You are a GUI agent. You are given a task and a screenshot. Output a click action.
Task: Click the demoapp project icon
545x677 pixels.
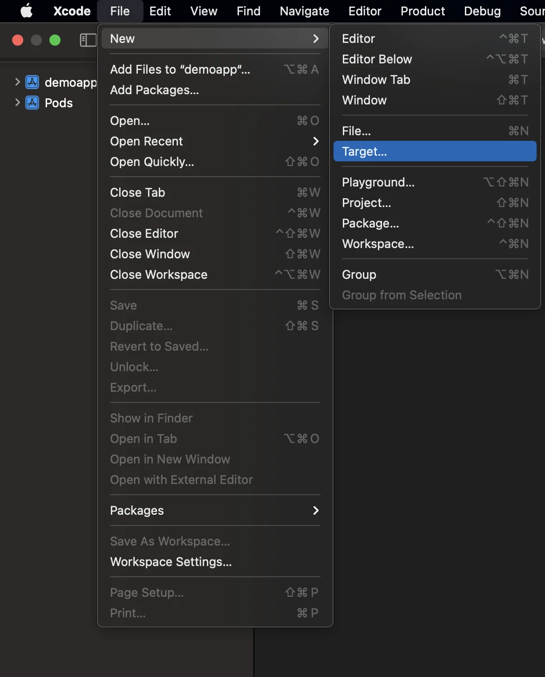tap(32, 83)
